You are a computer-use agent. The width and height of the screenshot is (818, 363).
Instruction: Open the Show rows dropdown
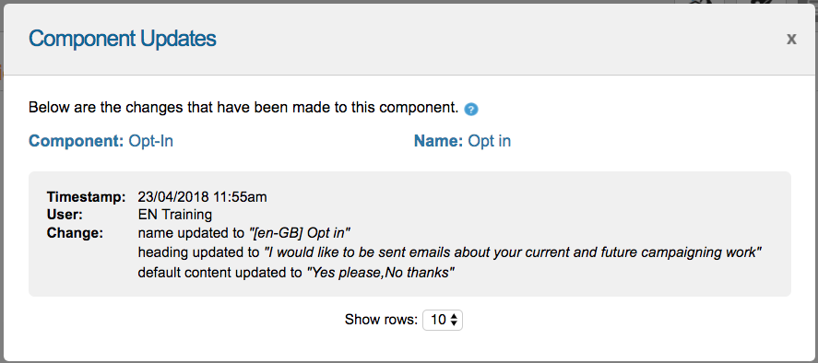tap(443, 320)
